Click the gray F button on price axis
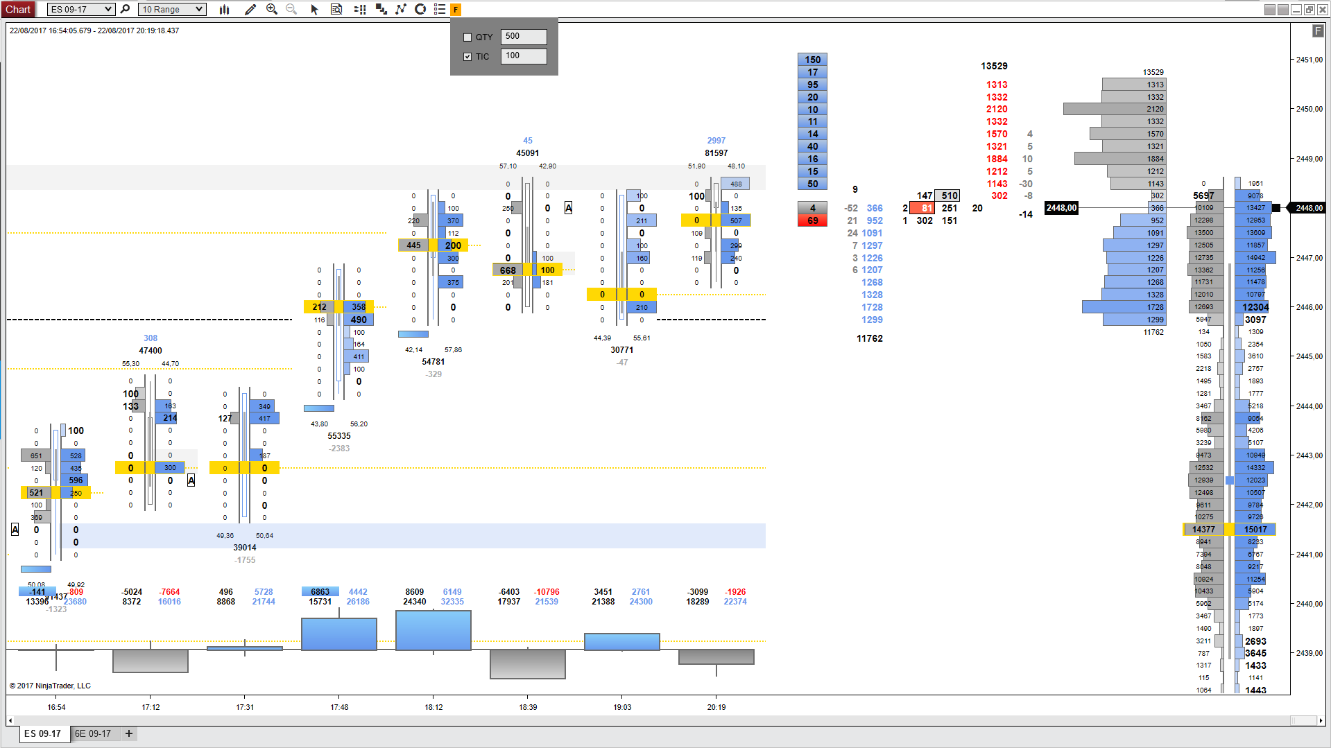The width and height of the screenshot is (1331, 748). pyautogui.click(x=1317, y=31)
